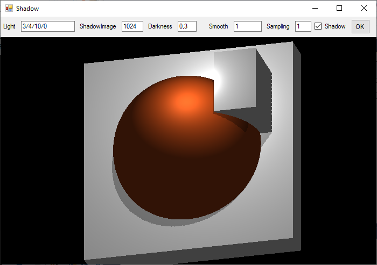Screen dimensions: 377x265
Task: Click the "Smooth" label text
Action: click(x=219, y=26)
